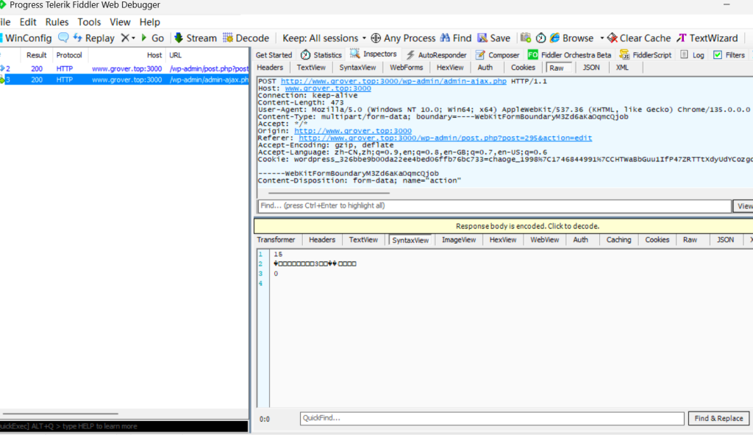The height and width of the screenshot is (435, 753).
Task: Open the Edit menu
Action: click(28, 22)
